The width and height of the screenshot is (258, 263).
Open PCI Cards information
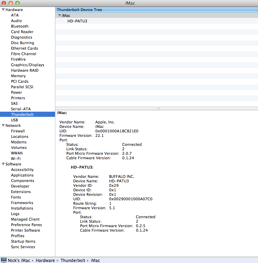point(20,81)
